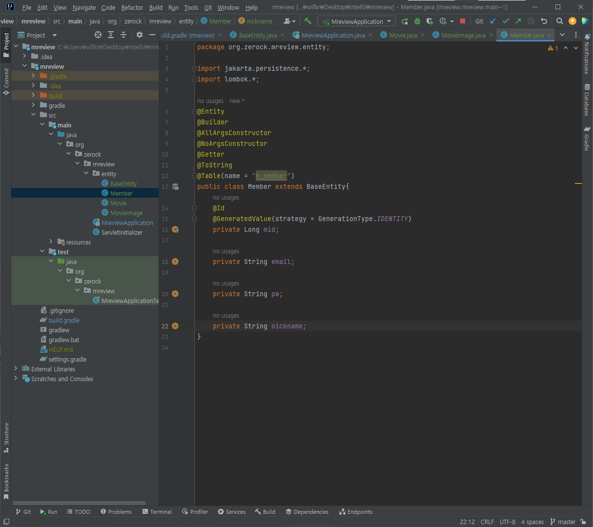593x527 pixels.
Task: Close the Member.java tab
Action: tap(549, 35)
